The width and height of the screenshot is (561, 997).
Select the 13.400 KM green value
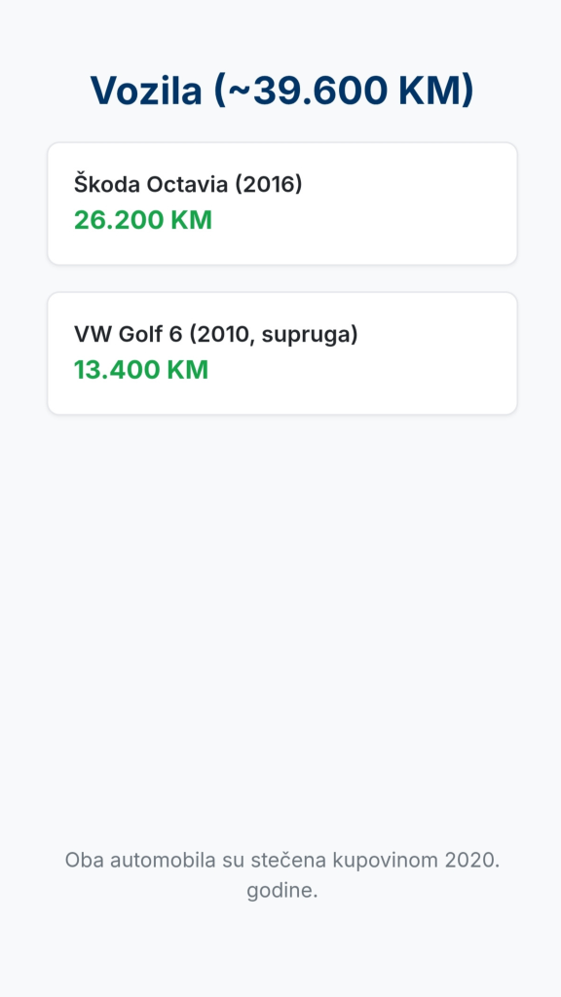click(141, 370)
